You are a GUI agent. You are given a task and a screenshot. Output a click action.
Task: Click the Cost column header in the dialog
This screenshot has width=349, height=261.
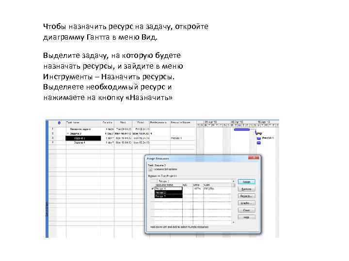tap(218, 185)
